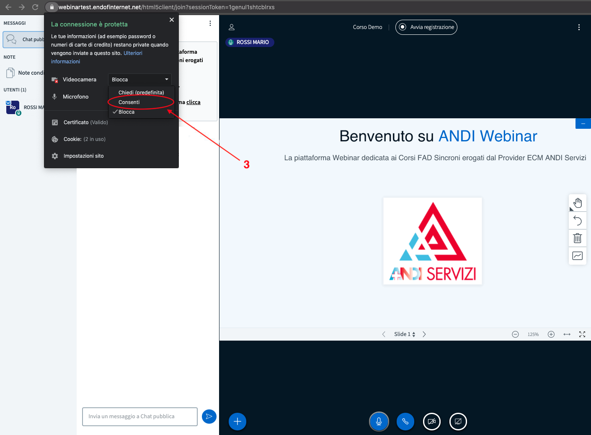Viewport: 591px width, 435px height.
Task: Click Avvia registrazione button
Action: tap(426, 27)
